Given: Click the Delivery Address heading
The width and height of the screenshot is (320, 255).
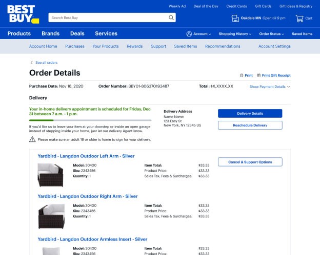Looking at the screenshot, I should click(178, 112).
